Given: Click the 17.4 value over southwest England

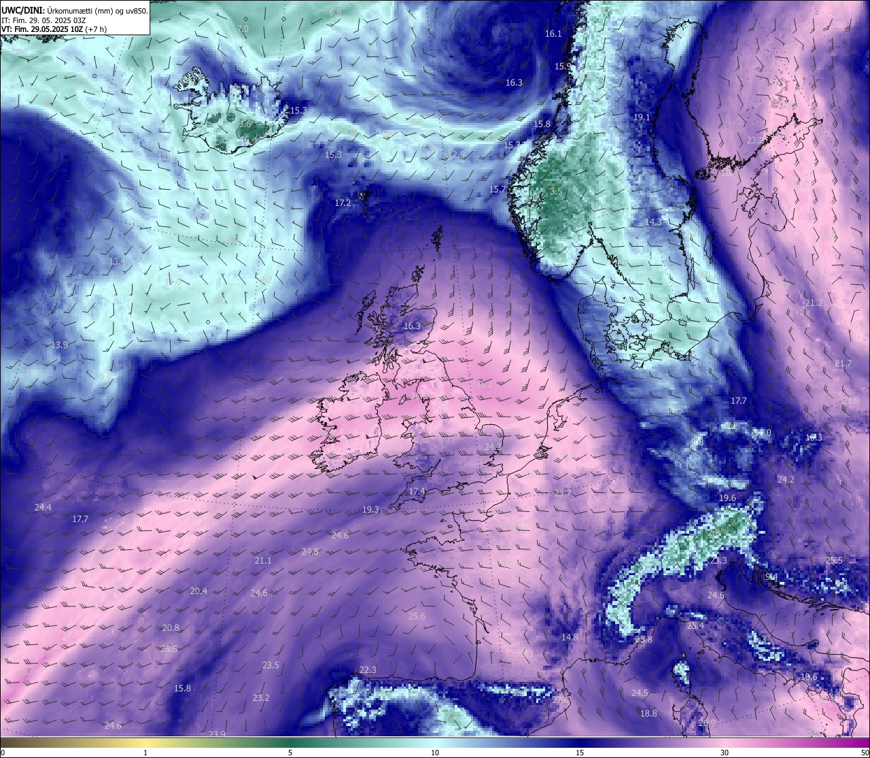Looking at the screenshot, I should point(417,492).
